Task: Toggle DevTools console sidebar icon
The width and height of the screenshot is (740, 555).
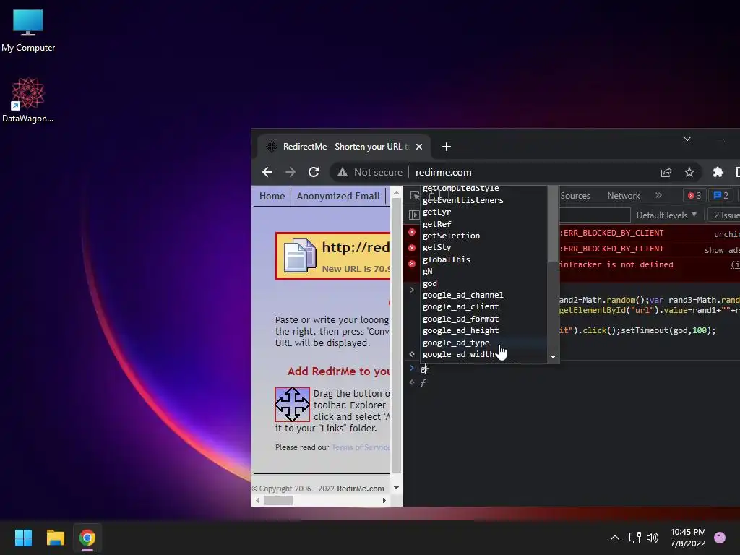Action: tap(414, 215)
